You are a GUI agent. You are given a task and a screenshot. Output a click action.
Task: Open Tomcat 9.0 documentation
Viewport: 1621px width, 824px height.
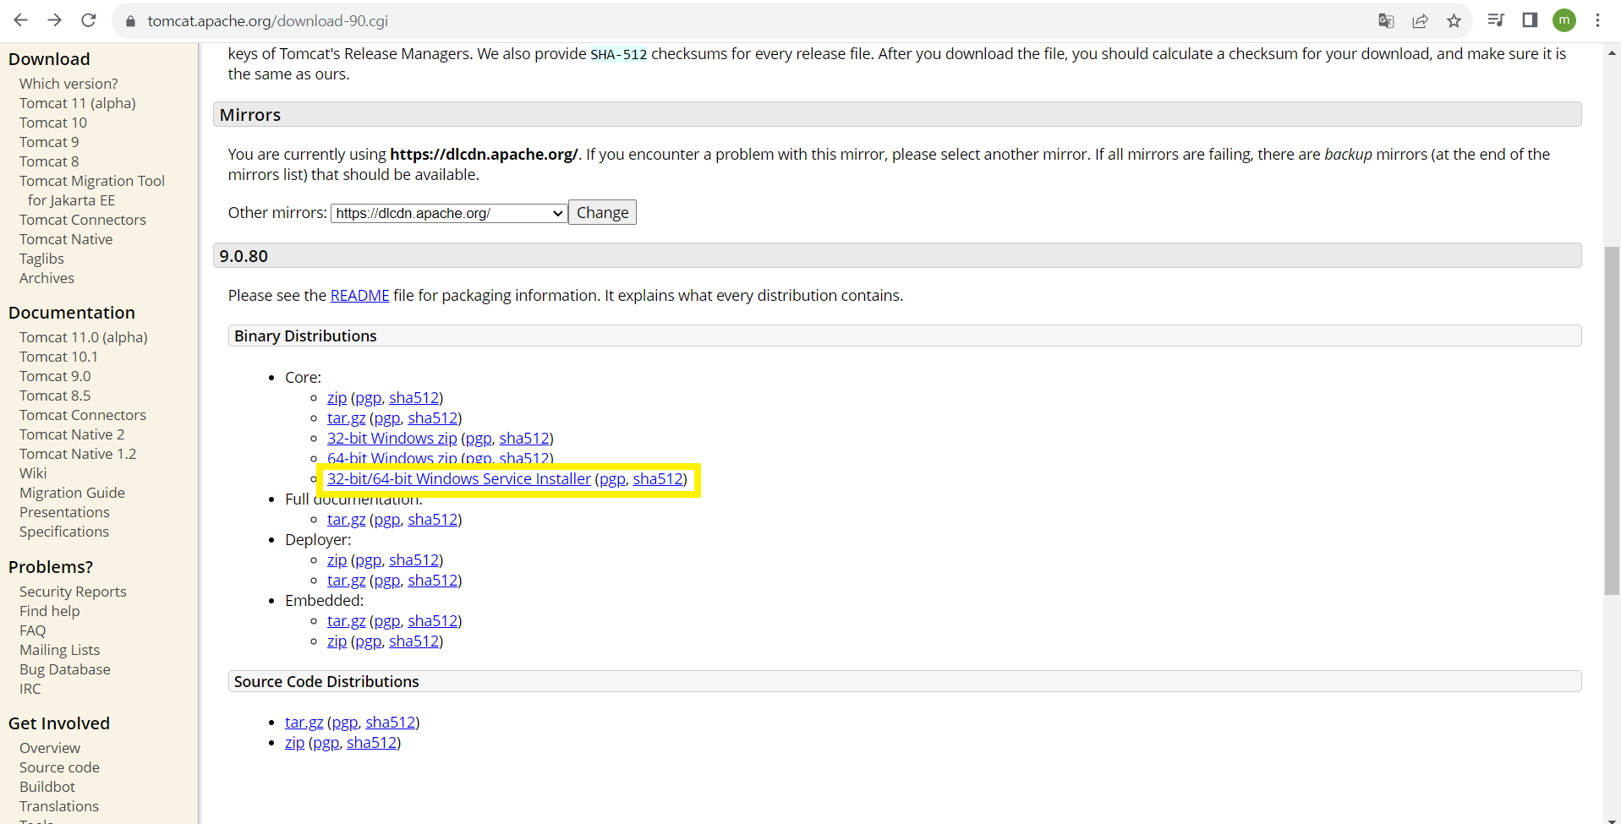click(55, 376)
